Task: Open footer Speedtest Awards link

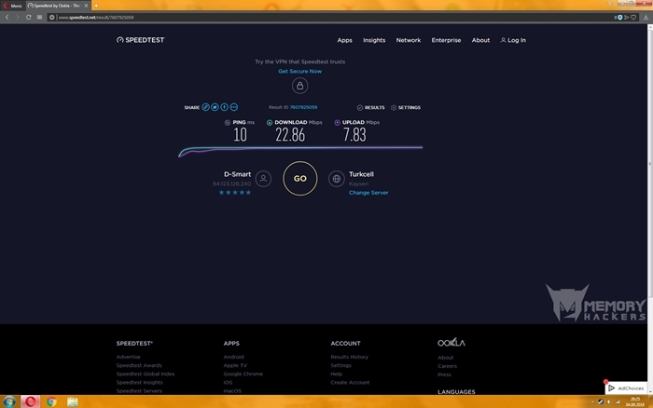Action: (x=139, y=365)
